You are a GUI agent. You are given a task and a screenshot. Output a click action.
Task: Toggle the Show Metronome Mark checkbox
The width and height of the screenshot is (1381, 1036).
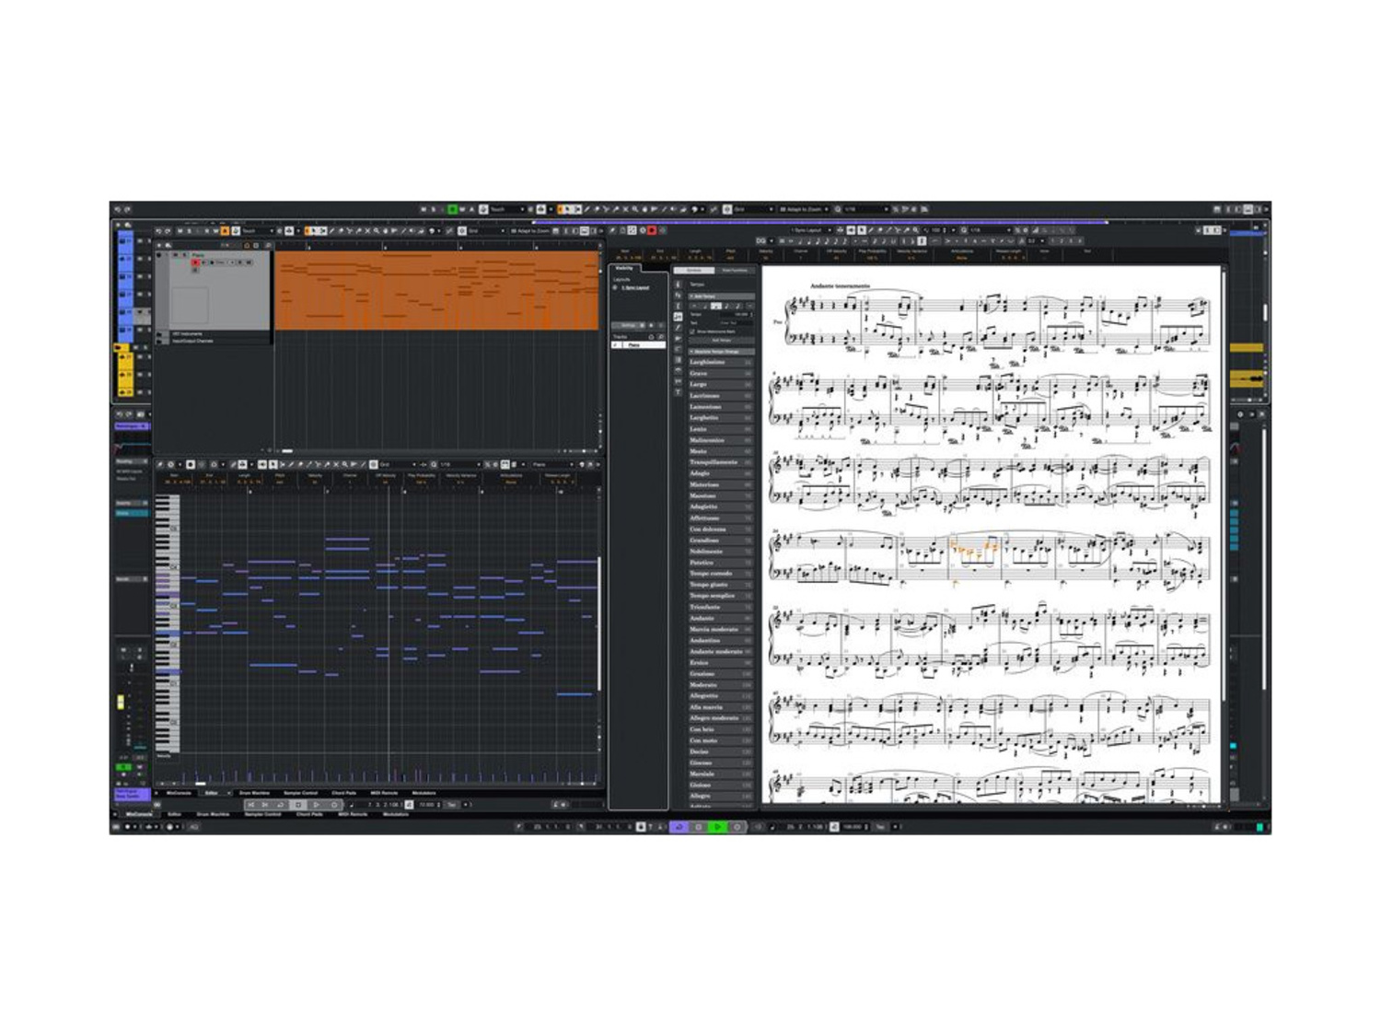[692, 332]
